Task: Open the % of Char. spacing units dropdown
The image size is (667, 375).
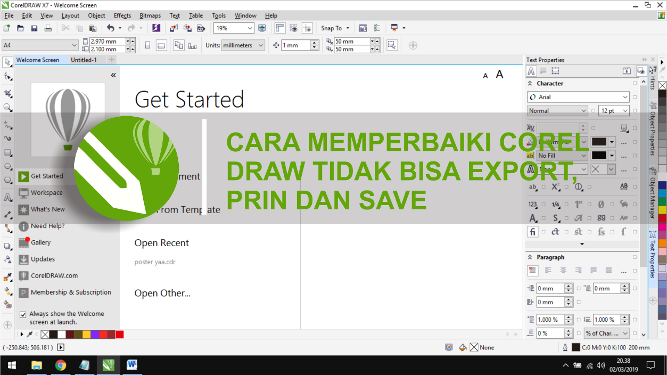Action: pyautogui.click(x=625, y=333)
